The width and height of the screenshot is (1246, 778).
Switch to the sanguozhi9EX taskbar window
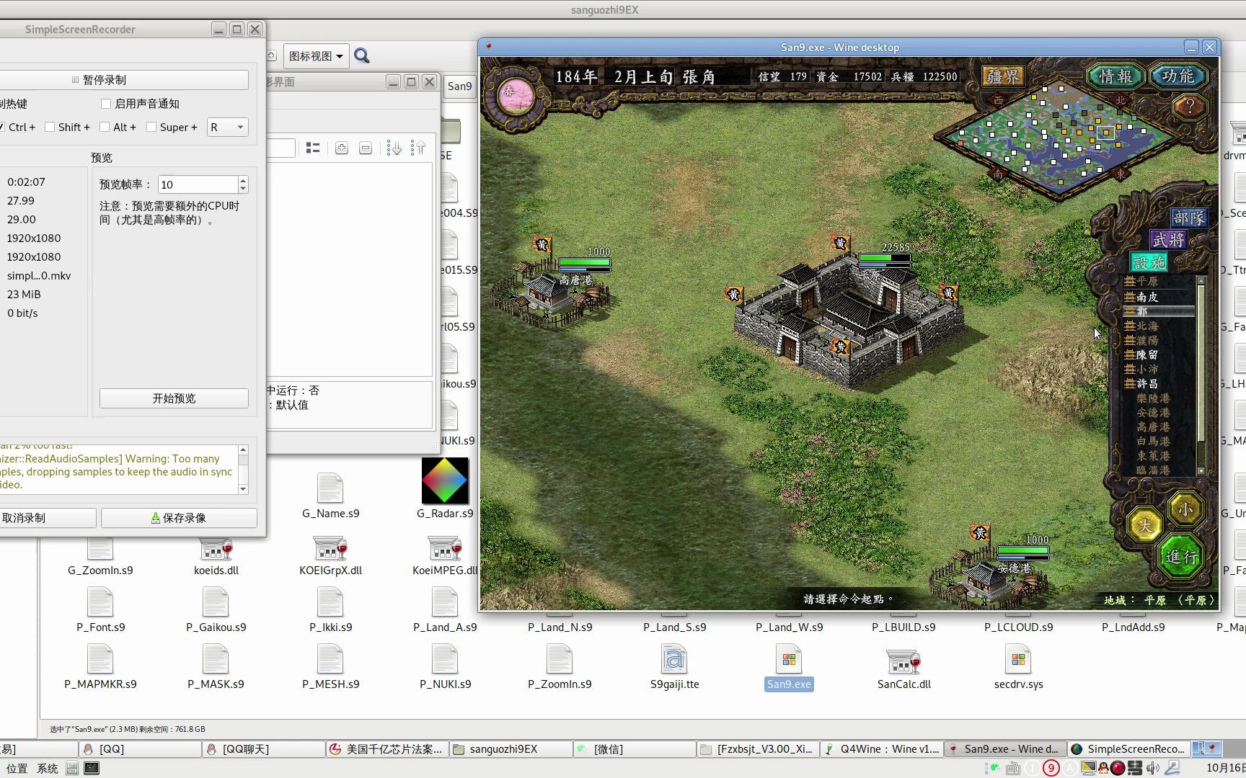click(511, 749)
